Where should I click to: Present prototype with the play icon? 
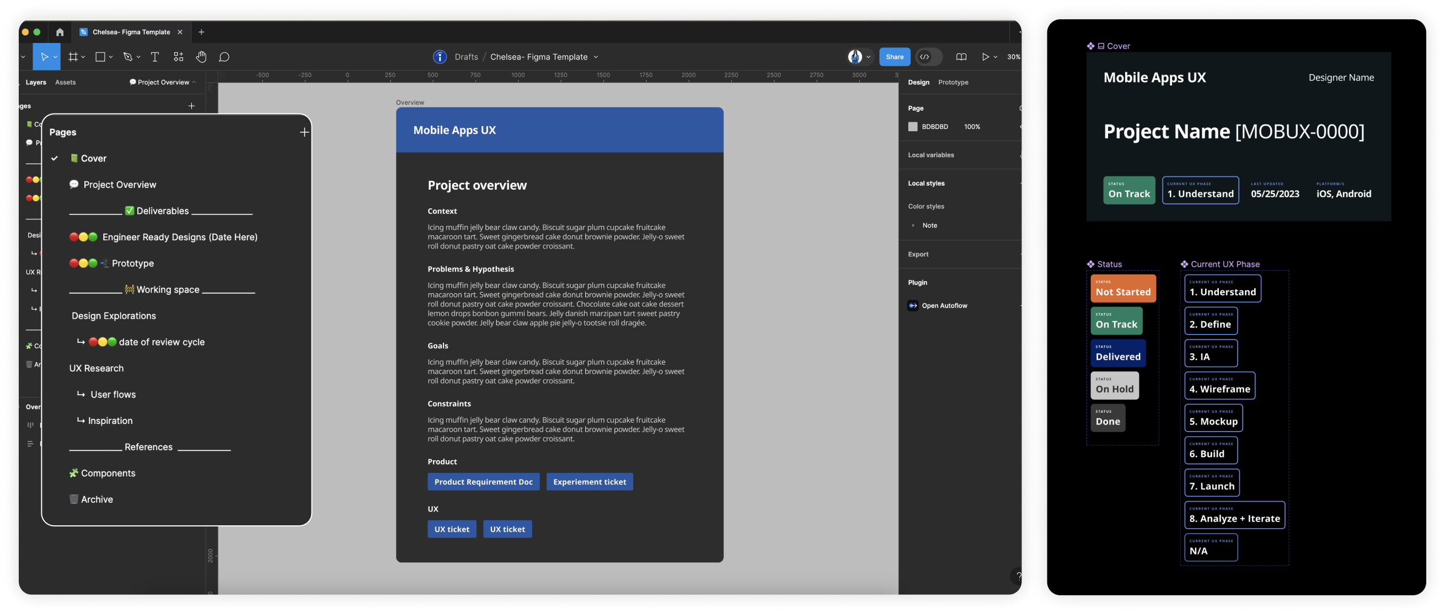985,57
